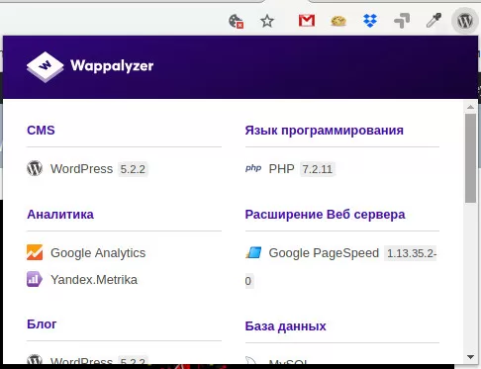The image size is (481, 369).
Task: Click the PHP version 7.2.11 badge
Action: point(318,169)
